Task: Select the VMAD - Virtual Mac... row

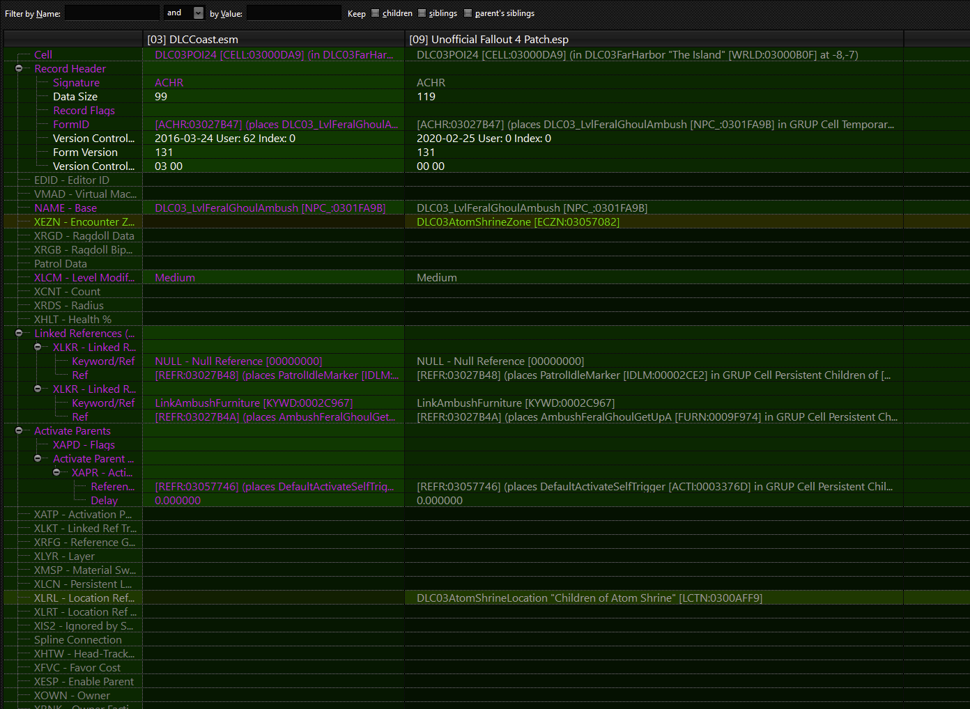Action: click(85, 194)
